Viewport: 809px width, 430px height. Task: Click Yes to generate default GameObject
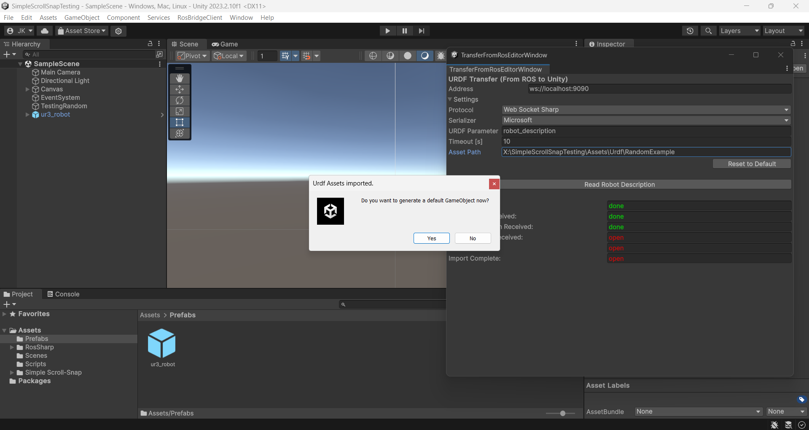(431, 238)
